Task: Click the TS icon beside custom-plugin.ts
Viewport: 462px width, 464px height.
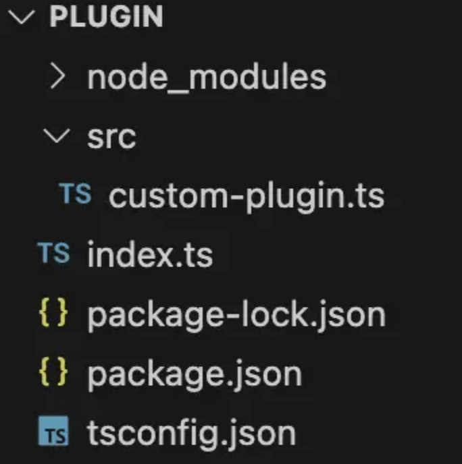Action: 75,194
